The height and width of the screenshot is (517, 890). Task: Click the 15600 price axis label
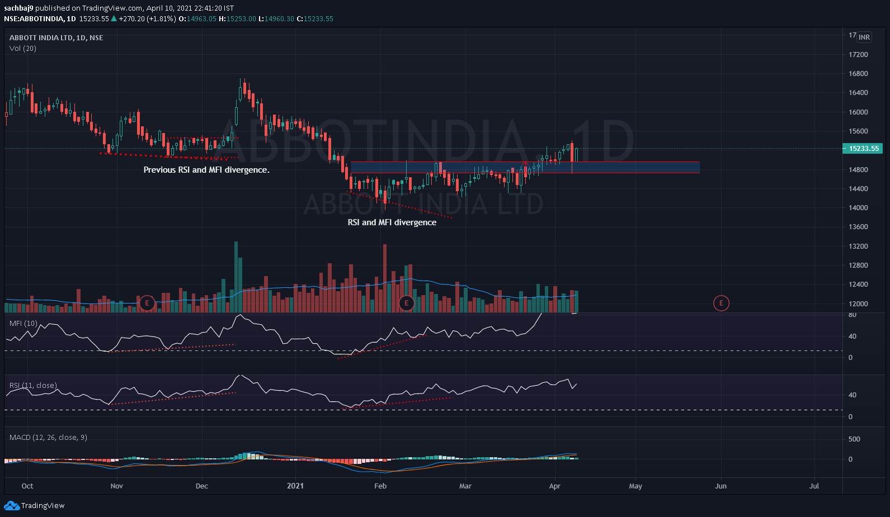pyautogui.click(x=858, y=131)
